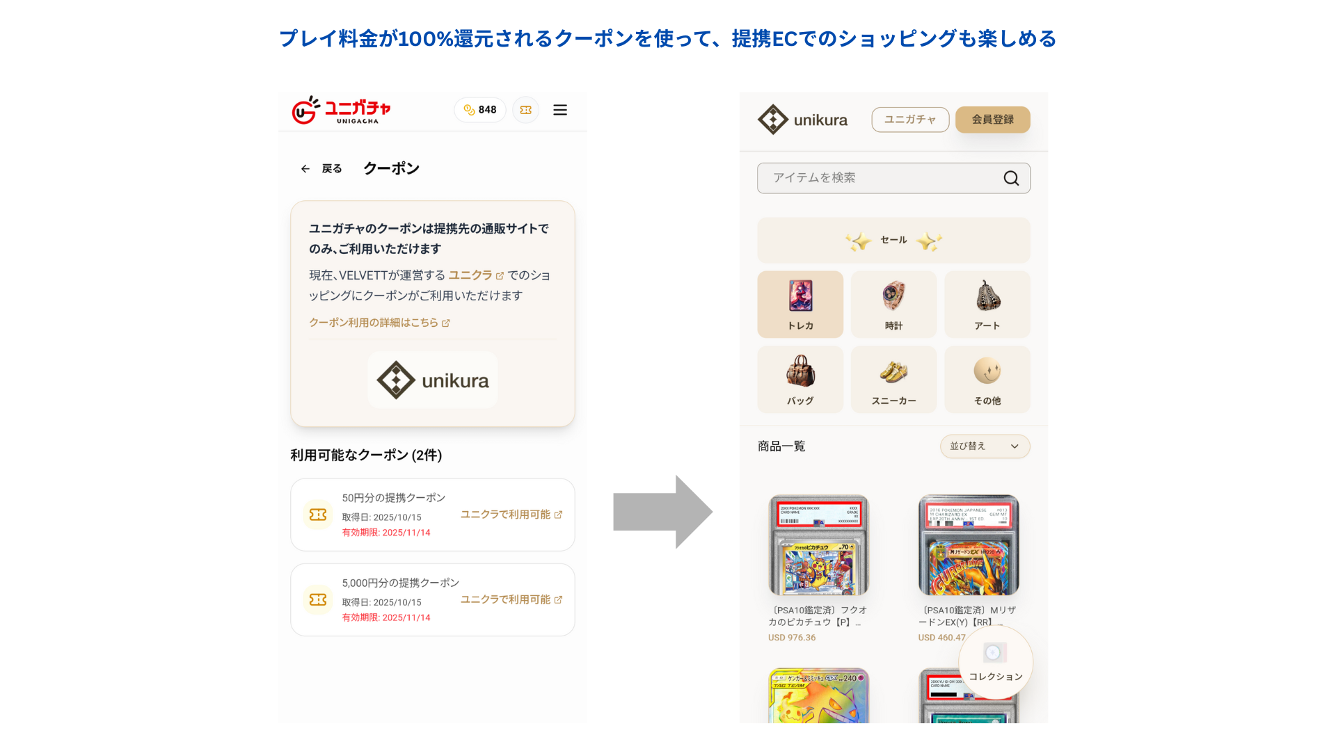
Task: Open the バッグ category
Action: pyautogui.click(x=800, y=380)
